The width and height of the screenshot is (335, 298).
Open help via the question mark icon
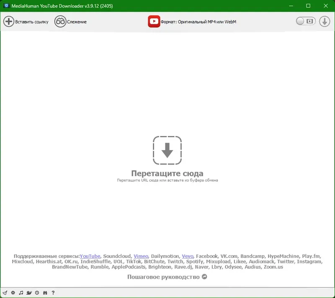pos(53,293)
